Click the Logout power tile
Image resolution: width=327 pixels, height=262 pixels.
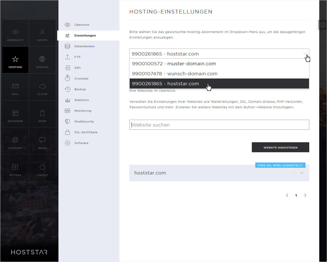[42, 168]
